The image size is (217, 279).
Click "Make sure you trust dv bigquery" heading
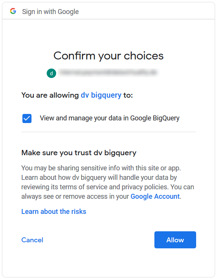click(x=79, y=153)
